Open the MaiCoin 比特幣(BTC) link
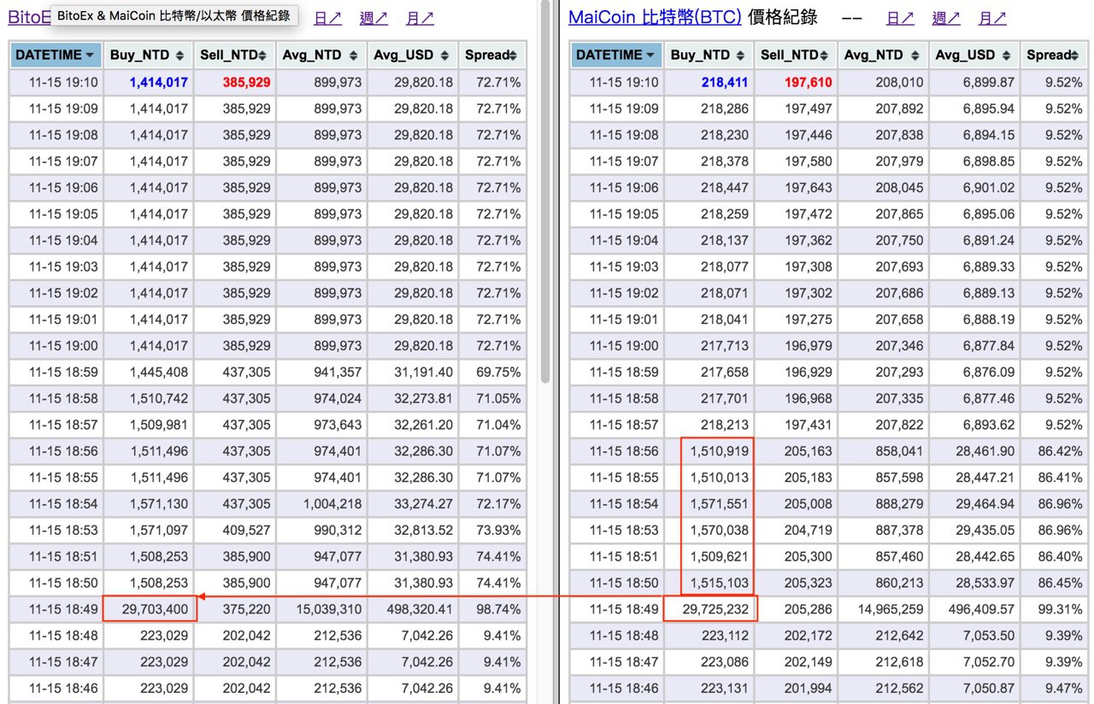Viewport: 1094px width, 704px height. pos(655,17)
